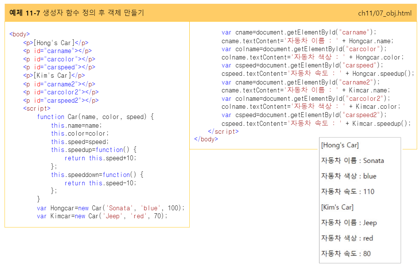
Task: Click the output '자동차 색상 : blue'
Action: point(349,176)
